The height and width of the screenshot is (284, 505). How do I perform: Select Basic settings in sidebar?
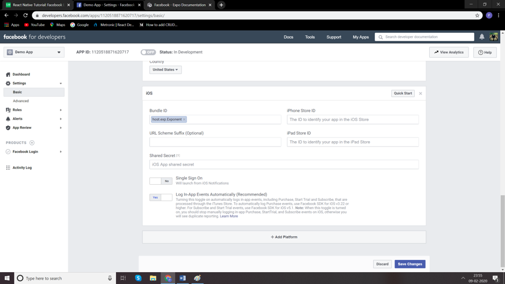[34, 92]
